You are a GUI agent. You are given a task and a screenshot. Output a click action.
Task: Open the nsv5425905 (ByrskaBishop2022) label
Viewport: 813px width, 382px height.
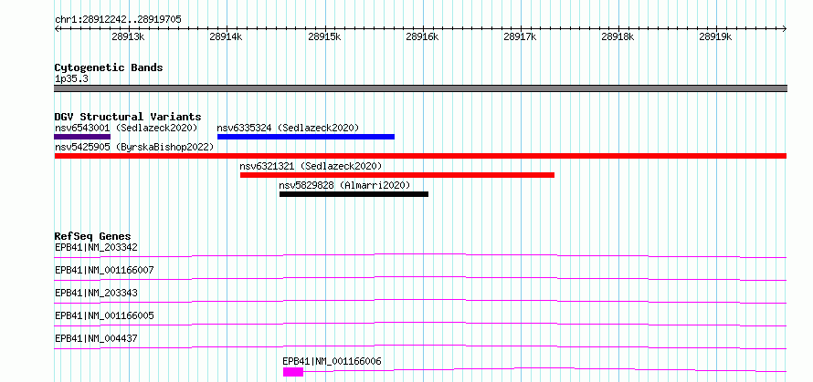coord(134,147)
